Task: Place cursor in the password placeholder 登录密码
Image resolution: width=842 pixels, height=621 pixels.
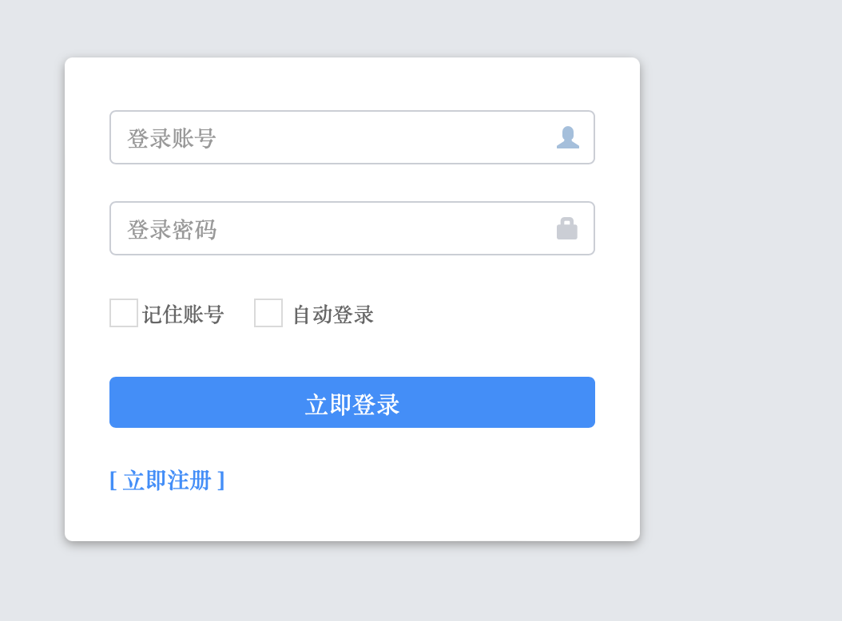Action: click(173, 230)
